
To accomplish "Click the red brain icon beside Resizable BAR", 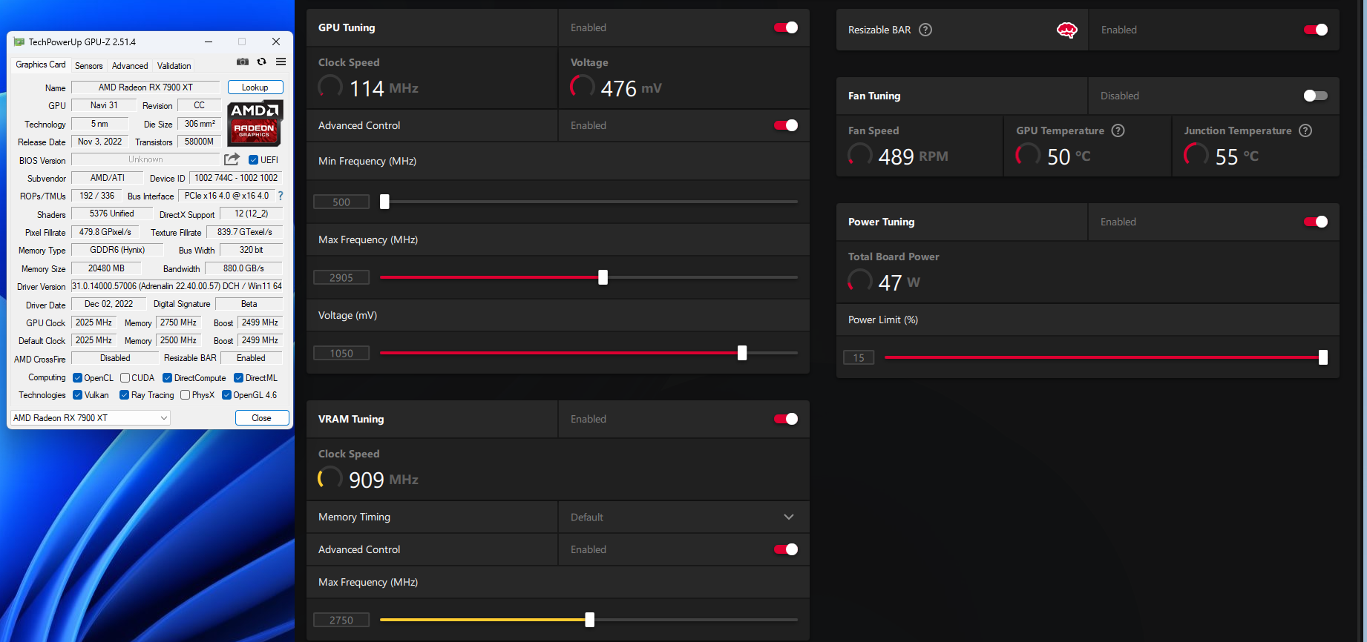I will coord(1066,30).
